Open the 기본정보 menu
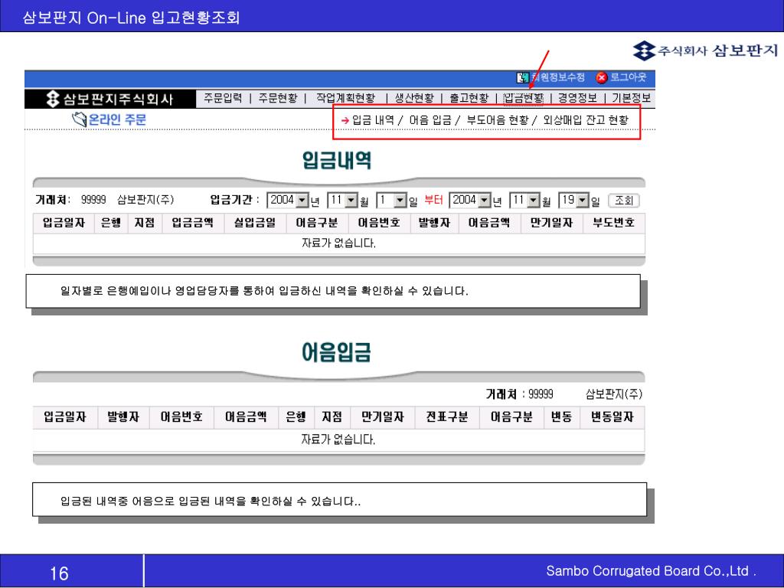The width and height of the screenshot is (784, 588). pyautogui.click(x=632, y=98)
